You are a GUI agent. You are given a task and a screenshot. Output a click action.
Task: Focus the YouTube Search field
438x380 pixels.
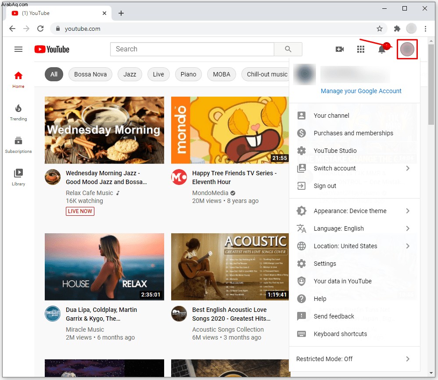click(x=192, y=49)
